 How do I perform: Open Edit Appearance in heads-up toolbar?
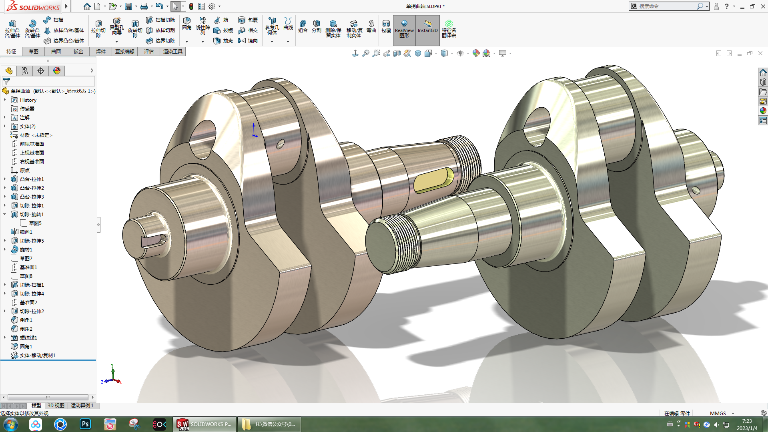coord(476,53)
